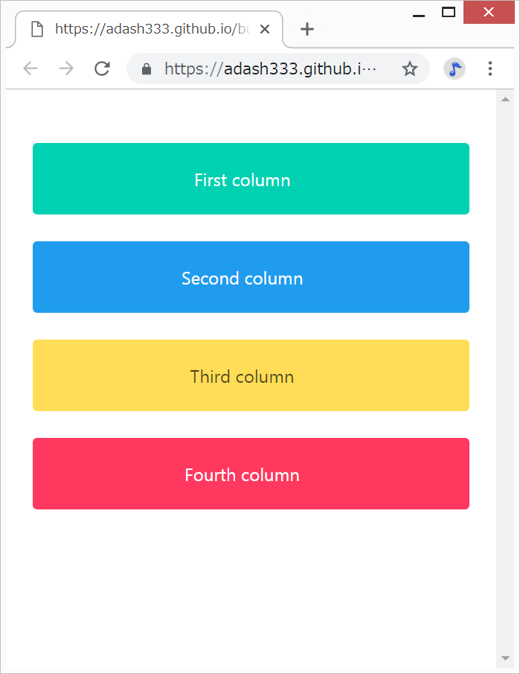Image resolution: width=520 pixels, height=674 pixels.
Task: Click the browser back arrow
Action: point(31,69)
